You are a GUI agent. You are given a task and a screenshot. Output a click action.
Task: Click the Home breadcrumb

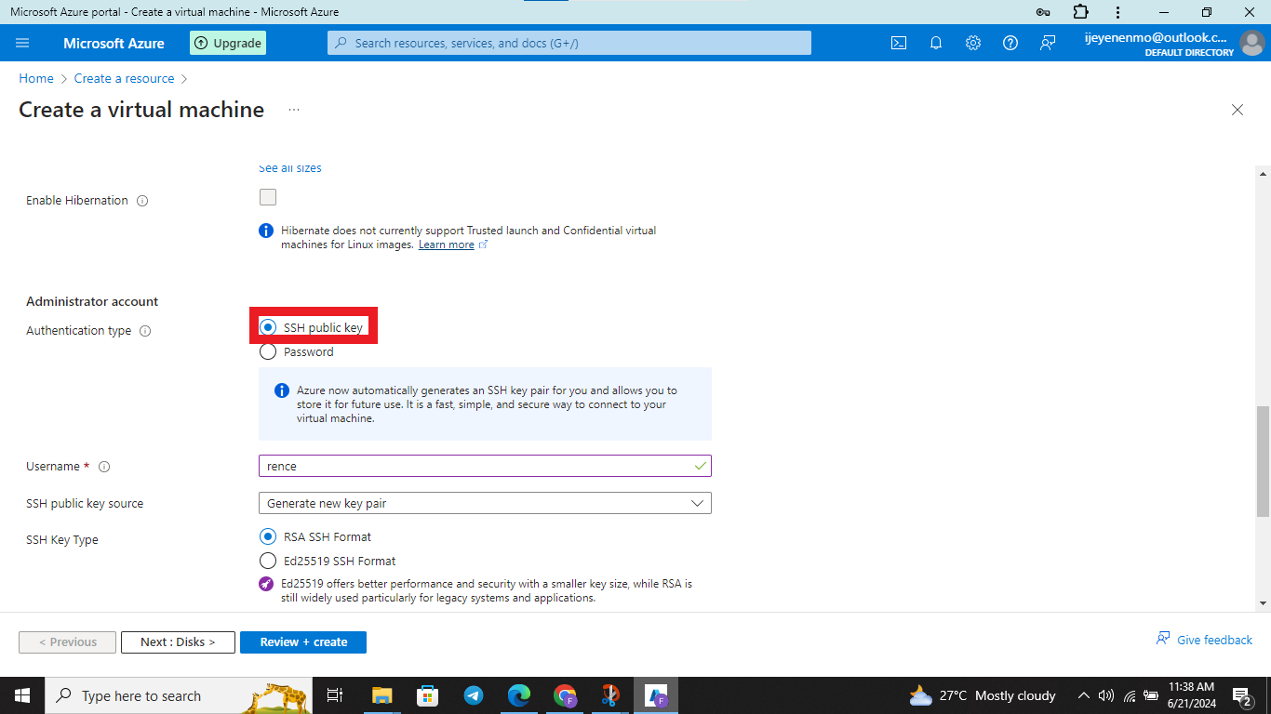(36, 79)
